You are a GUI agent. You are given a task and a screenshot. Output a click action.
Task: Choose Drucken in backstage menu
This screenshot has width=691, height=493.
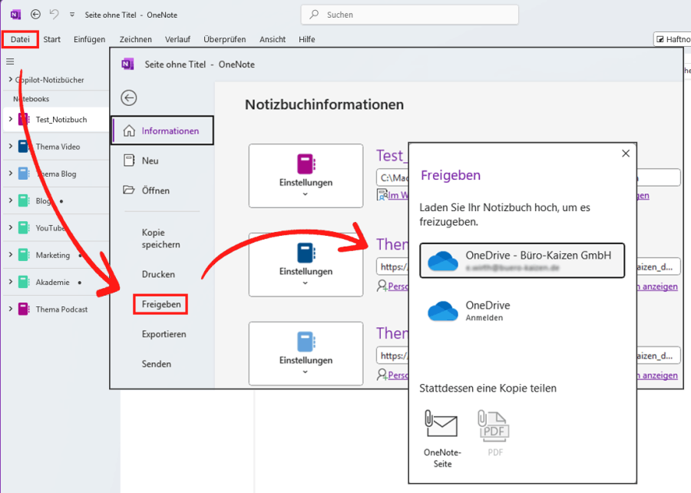[x=158, y=274]
